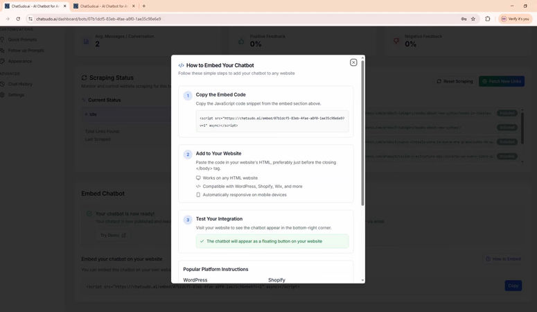Open the browser extensions menu
This screenshot has height=312, width=537.
(488, 19)
